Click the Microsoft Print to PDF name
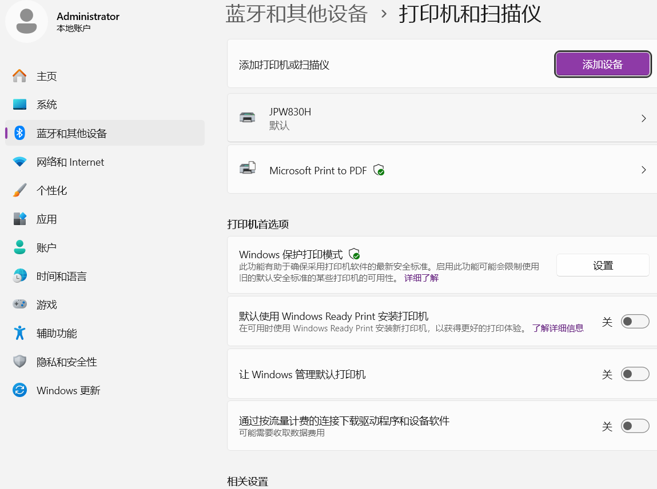Image resolution: width=657 pixels, height=489 pixels. (318, 170)
